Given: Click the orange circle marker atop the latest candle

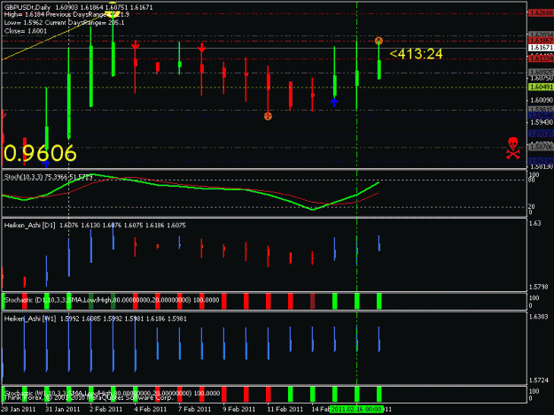Looking at the screenshot, I should tap(378, 41).
